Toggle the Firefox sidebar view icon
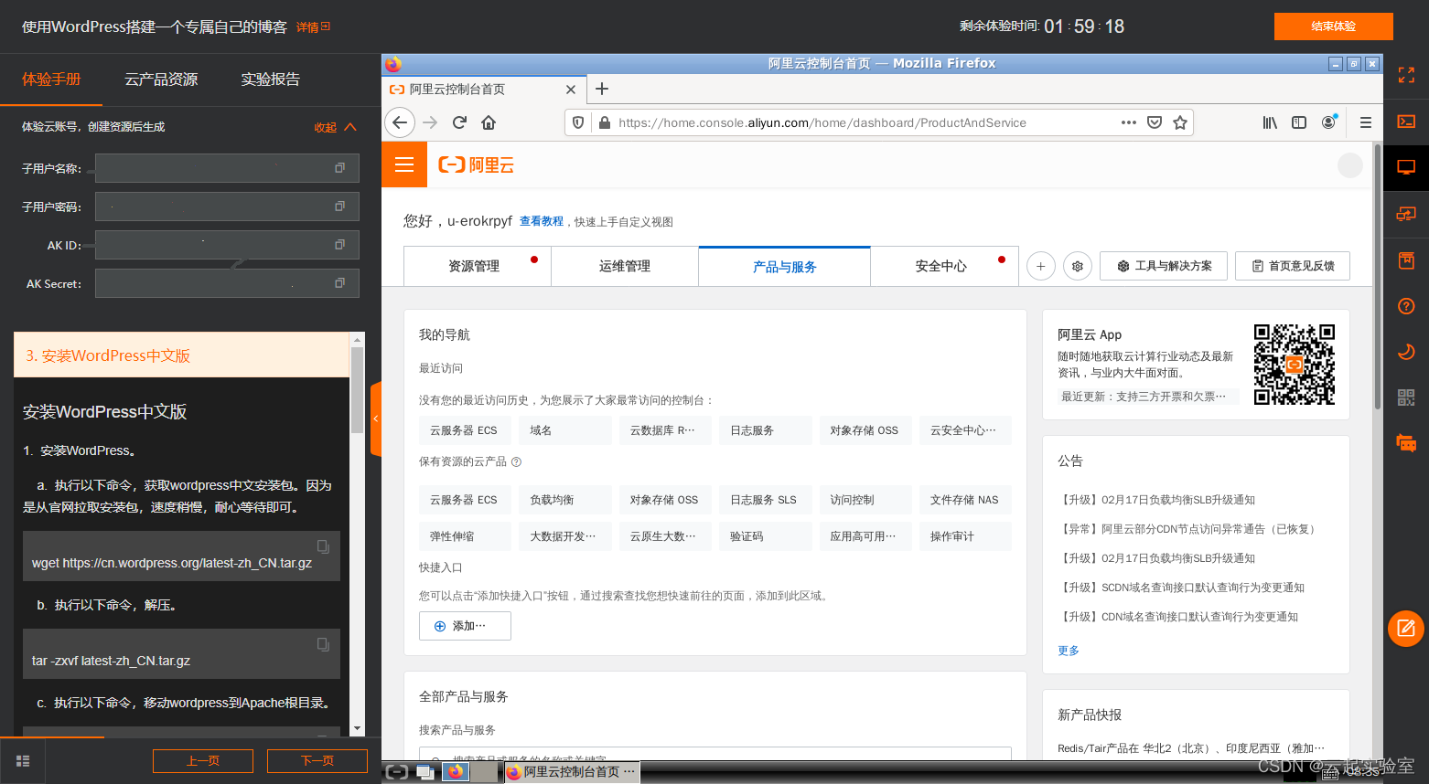Viewport: 1429px width, 784px height. pyautogui.click(x=1299, y=122)
